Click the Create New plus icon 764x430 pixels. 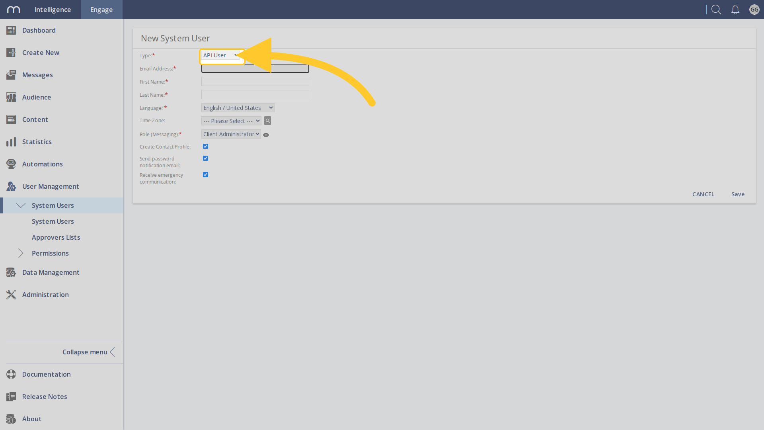click(x=11, y=53)
